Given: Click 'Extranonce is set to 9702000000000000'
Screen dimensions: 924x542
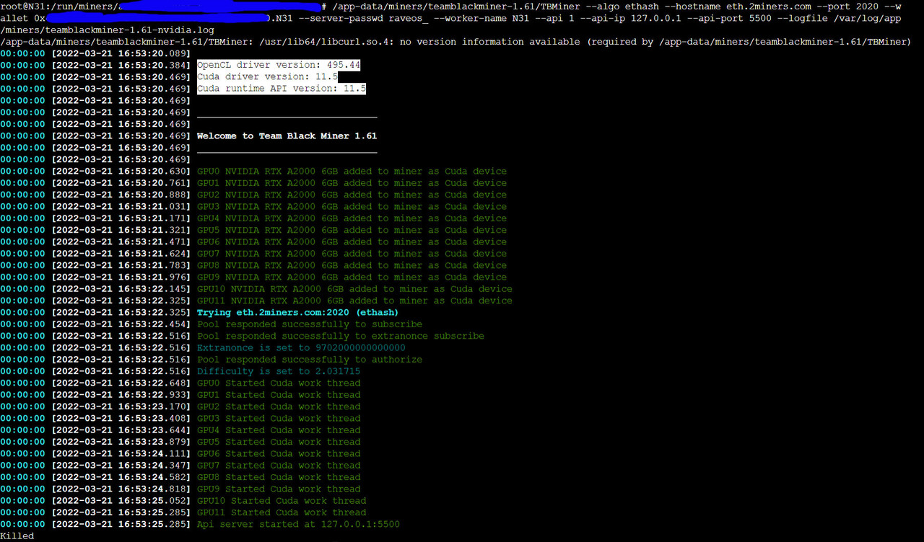Looking at the screenshot, I should pos(301,347).
